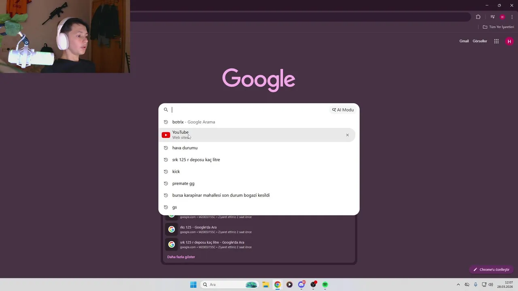
Task: Click history clock icon beside hava durumu
Action: click(166, 148)
